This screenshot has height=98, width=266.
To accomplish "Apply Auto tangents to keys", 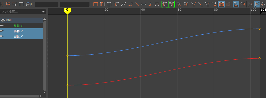I will (x=117, y=4).
